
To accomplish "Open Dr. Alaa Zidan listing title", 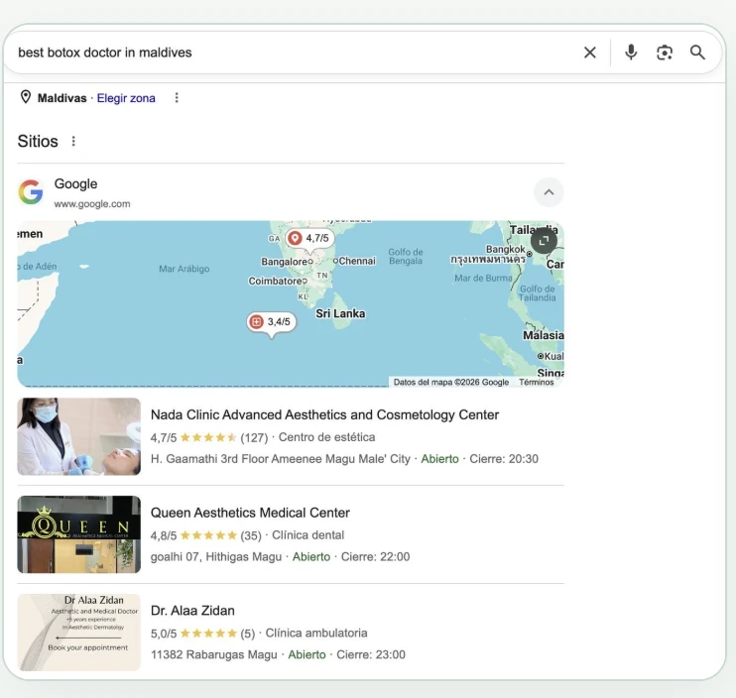I will [192, 611].
